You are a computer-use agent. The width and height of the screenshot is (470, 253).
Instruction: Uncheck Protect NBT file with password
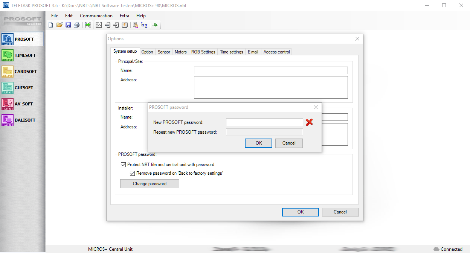pos(123,165)
